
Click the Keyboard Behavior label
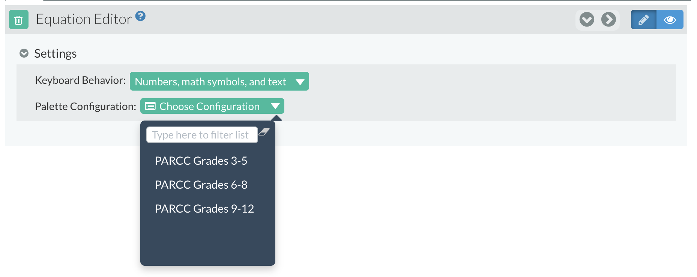point(80,80)
